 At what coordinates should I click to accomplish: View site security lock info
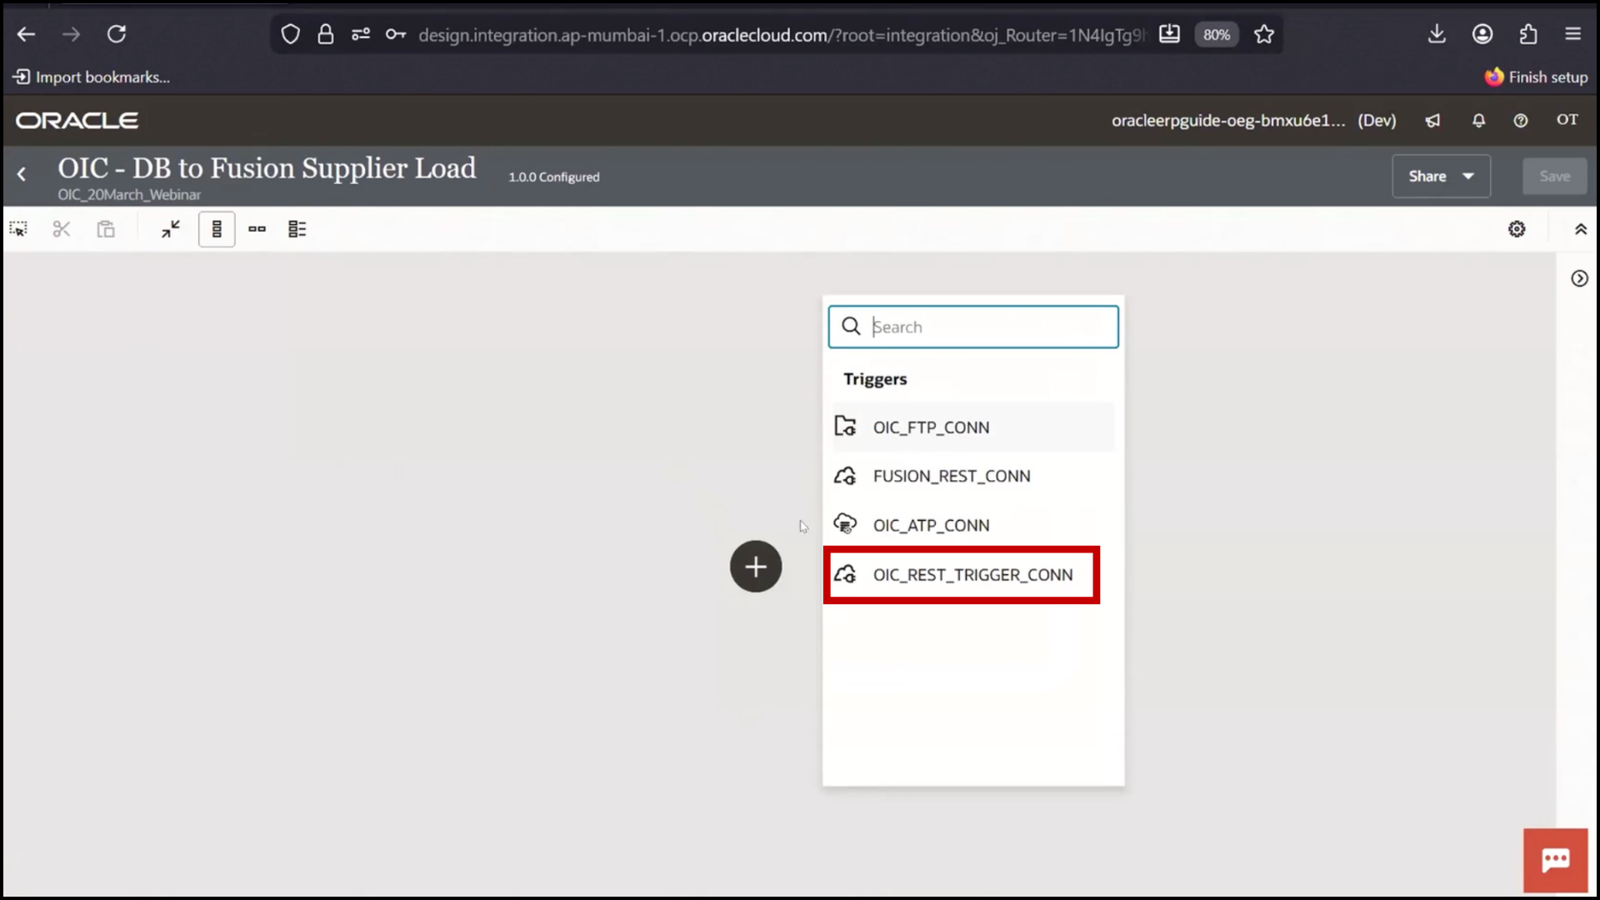click(326, 34)
